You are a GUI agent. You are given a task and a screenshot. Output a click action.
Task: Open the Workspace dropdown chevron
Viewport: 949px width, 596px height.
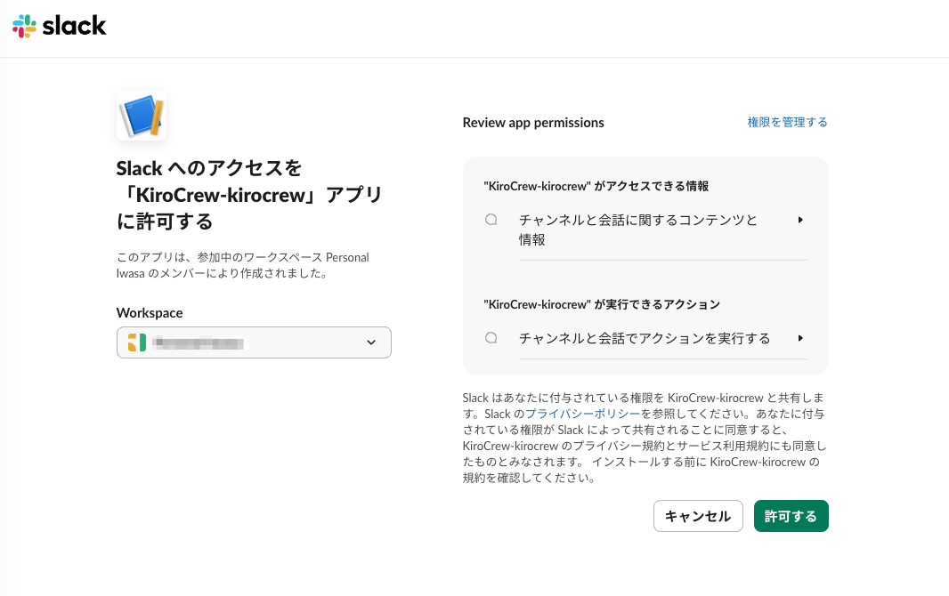(371, 342)
